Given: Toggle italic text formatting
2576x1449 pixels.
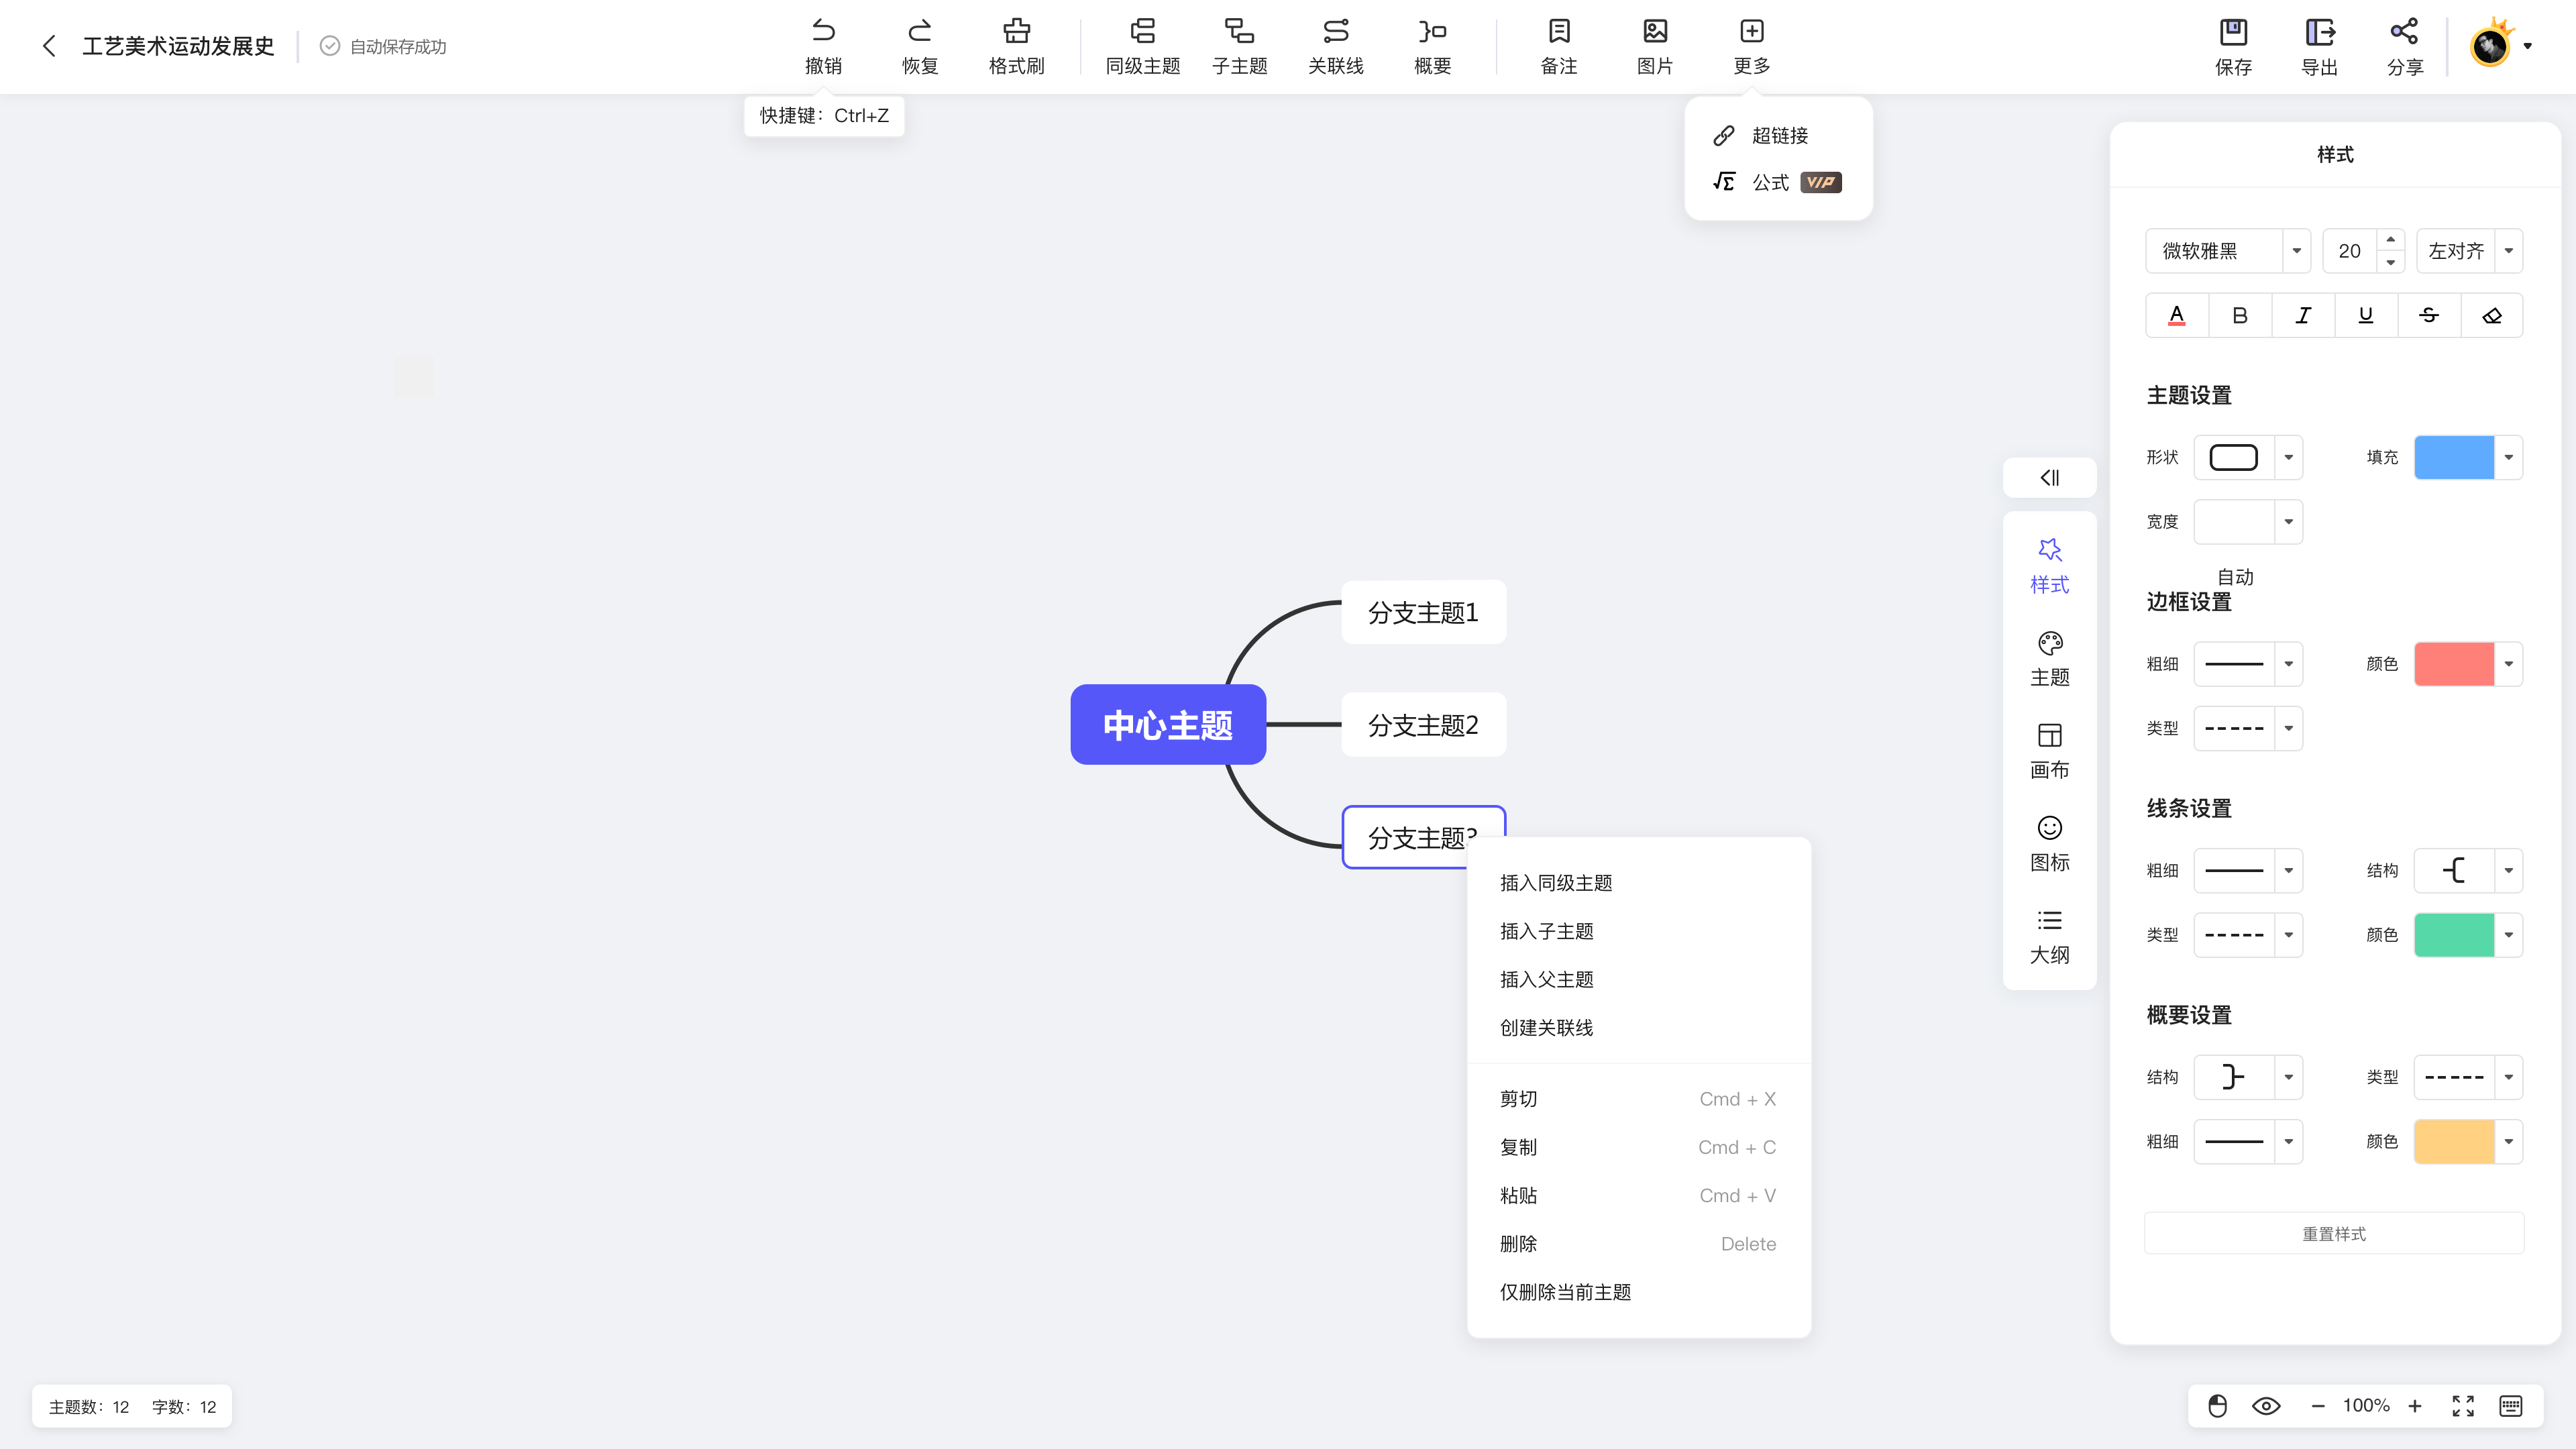Looking at the screenshot, I should (2302, 315).
